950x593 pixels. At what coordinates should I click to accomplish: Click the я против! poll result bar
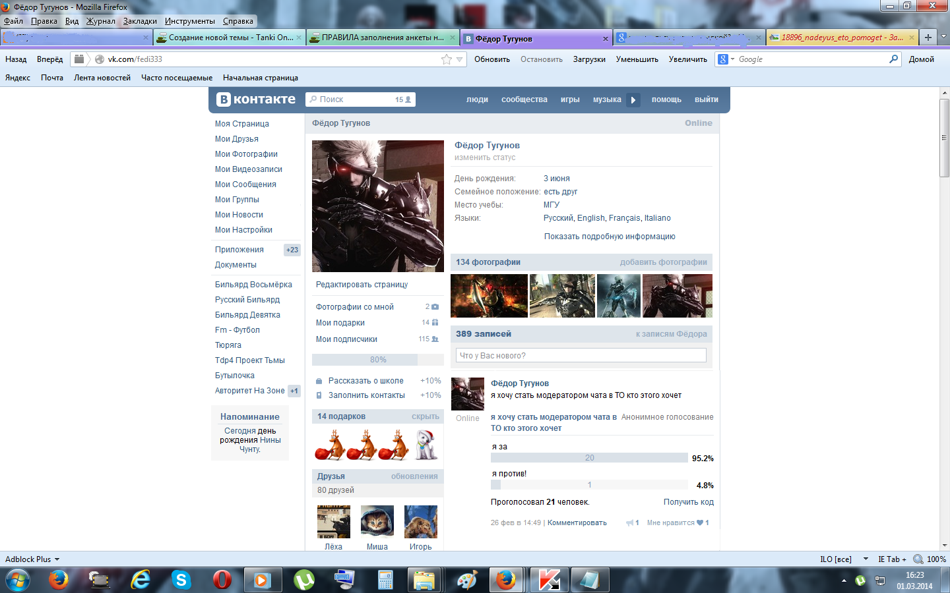[590, 485]
